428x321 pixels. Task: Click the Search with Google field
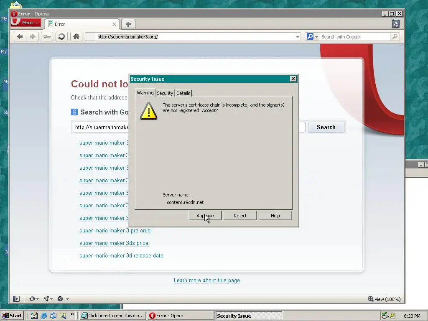click(354, 37)
